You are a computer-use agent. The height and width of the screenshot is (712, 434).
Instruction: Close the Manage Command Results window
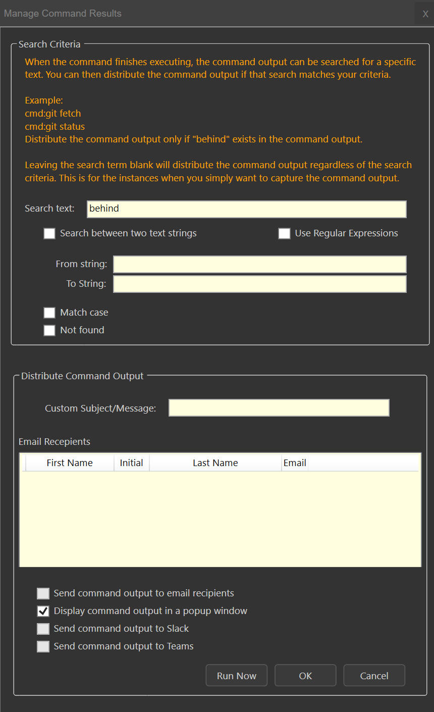[x=424, y=13]
